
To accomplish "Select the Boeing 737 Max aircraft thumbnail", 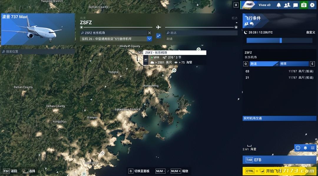I will click(x=38, y=29).
